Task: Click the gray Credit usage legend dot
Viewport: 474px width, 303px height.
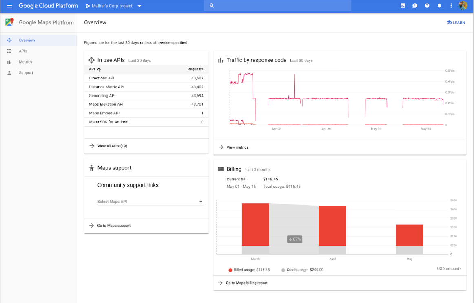Action: click(283, 270)
